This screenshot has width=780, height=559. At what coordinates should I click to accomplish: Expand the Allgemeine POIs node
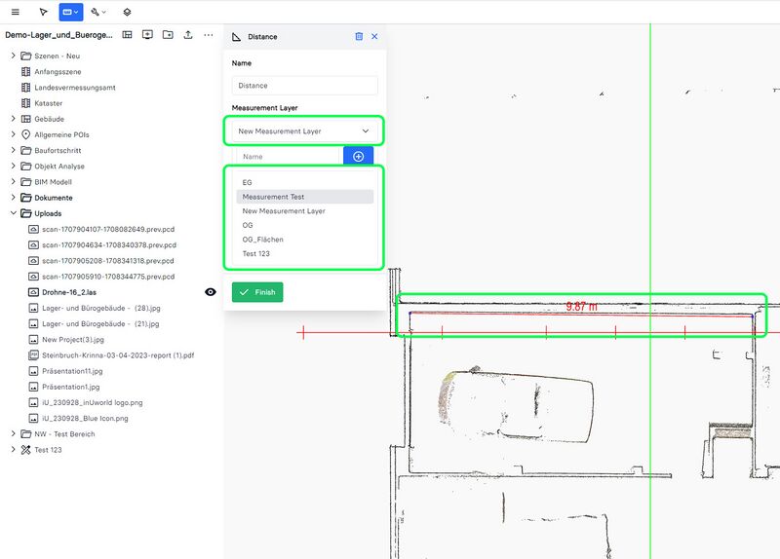click(x=14, y=134)
